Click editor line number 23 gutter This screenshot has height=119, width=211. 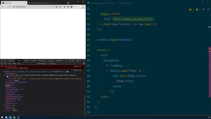tap(88, 50)
